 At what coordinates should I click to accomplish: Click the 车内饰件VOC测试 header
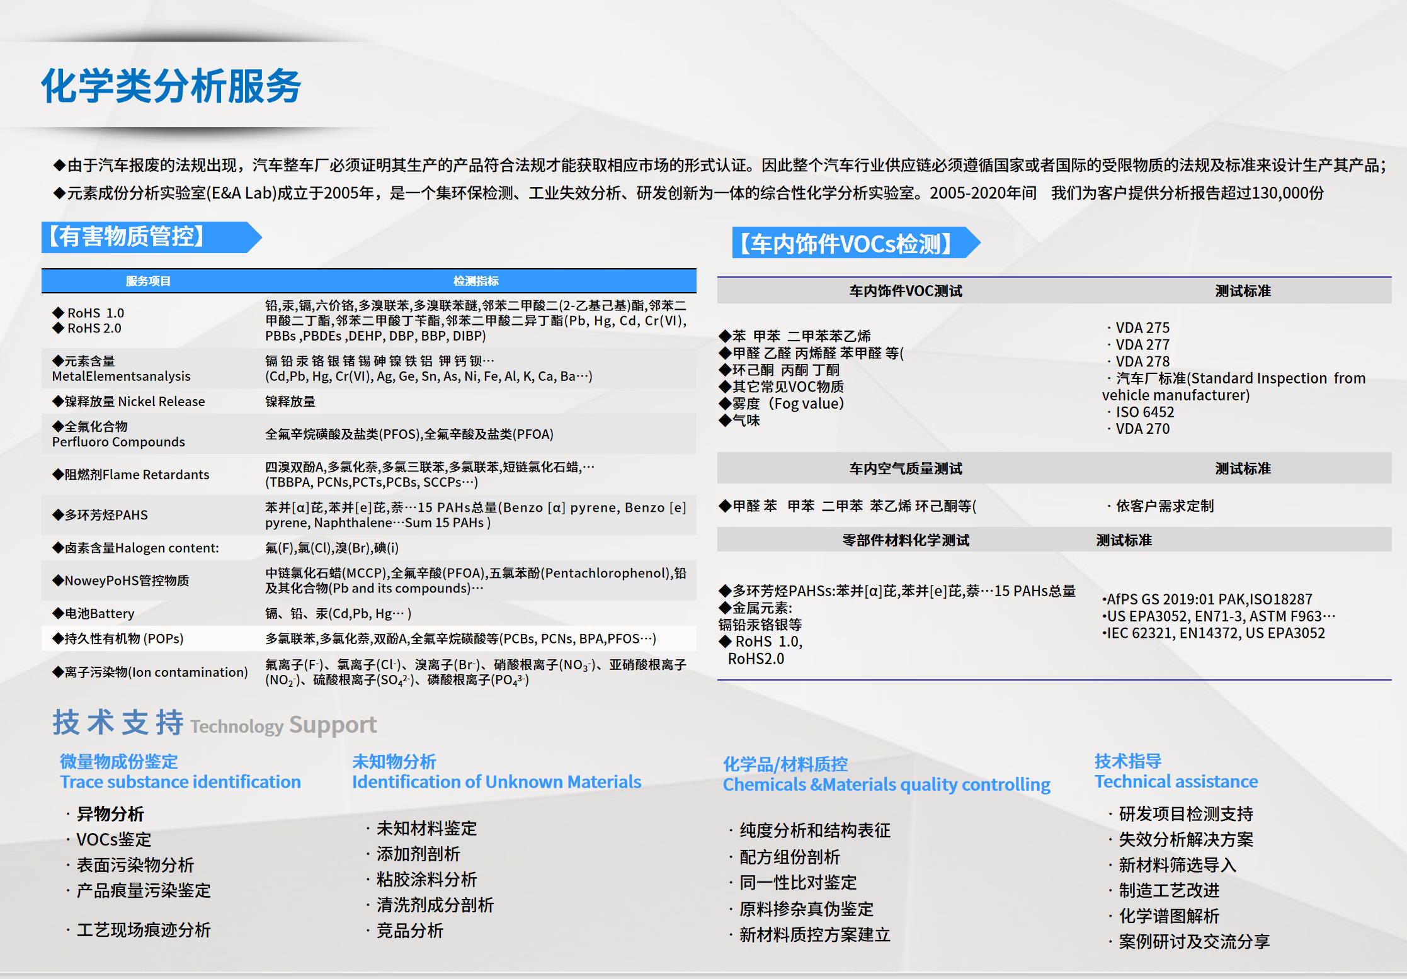[906, 291]
